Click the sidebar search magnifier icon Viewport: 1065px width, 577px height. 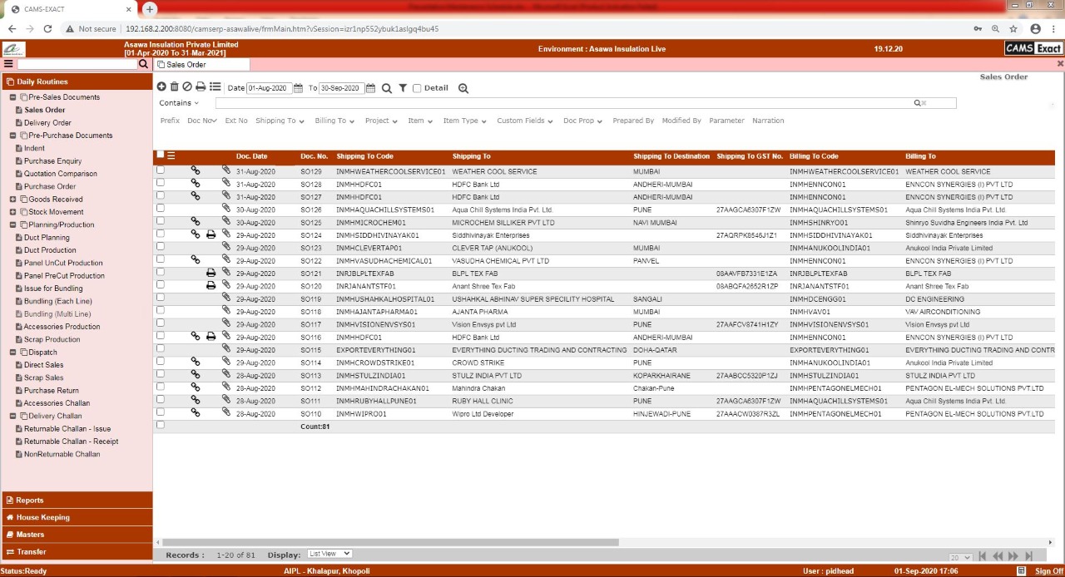click(143, 64)
